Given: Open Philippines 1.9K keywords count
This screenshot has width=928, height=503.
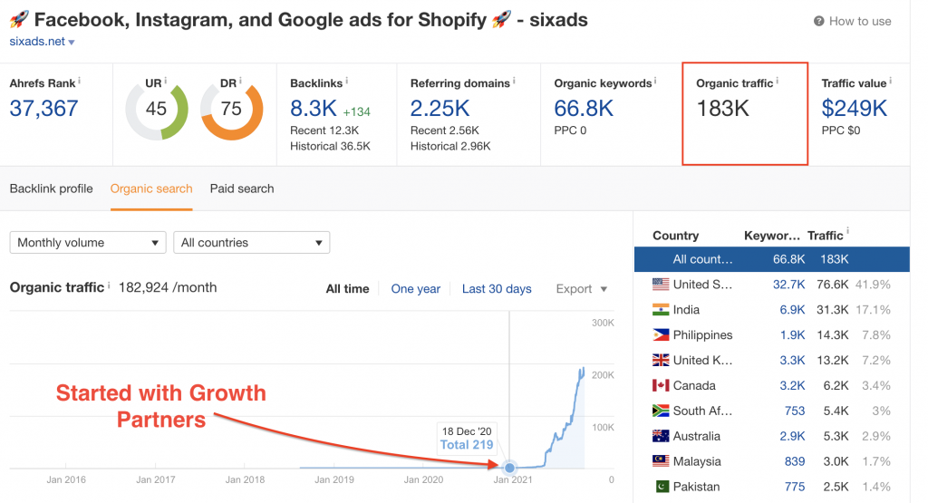Looking at the screenshot, I should (792, 335).
